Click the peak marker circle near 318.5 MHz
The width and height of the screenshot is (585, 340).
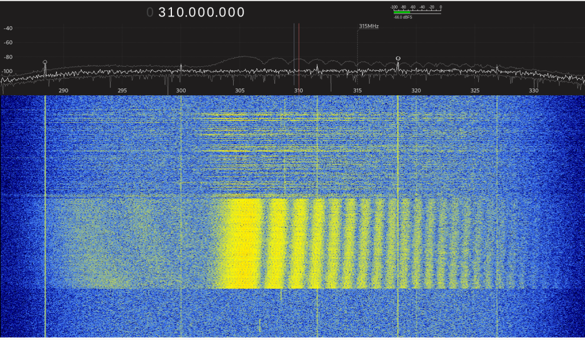[398, 58]
